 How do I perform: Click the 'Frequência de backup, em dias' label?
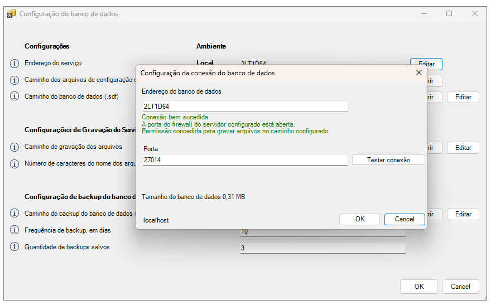point(68,230)
